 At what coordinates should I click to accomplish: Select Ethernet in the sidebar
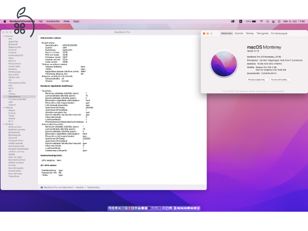(13, 50)
